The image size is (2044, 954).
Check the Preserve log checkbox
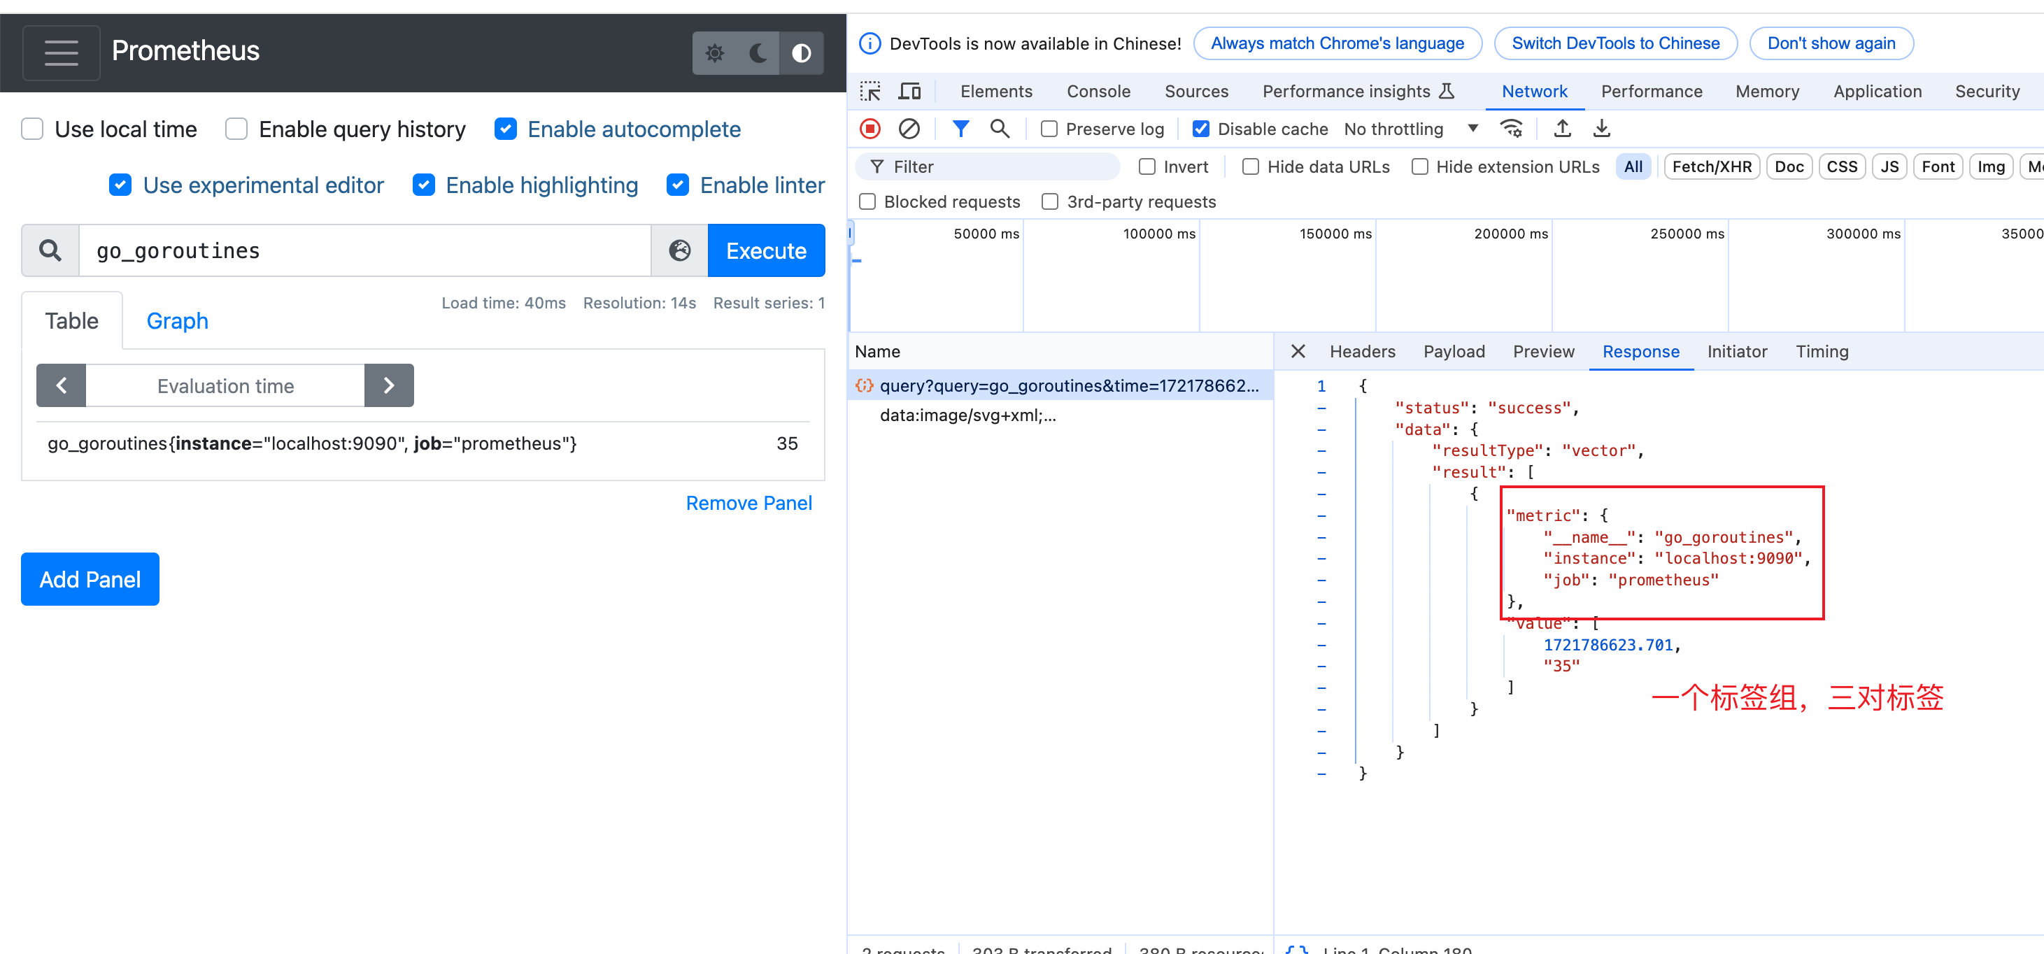(x=1048, y=129)
